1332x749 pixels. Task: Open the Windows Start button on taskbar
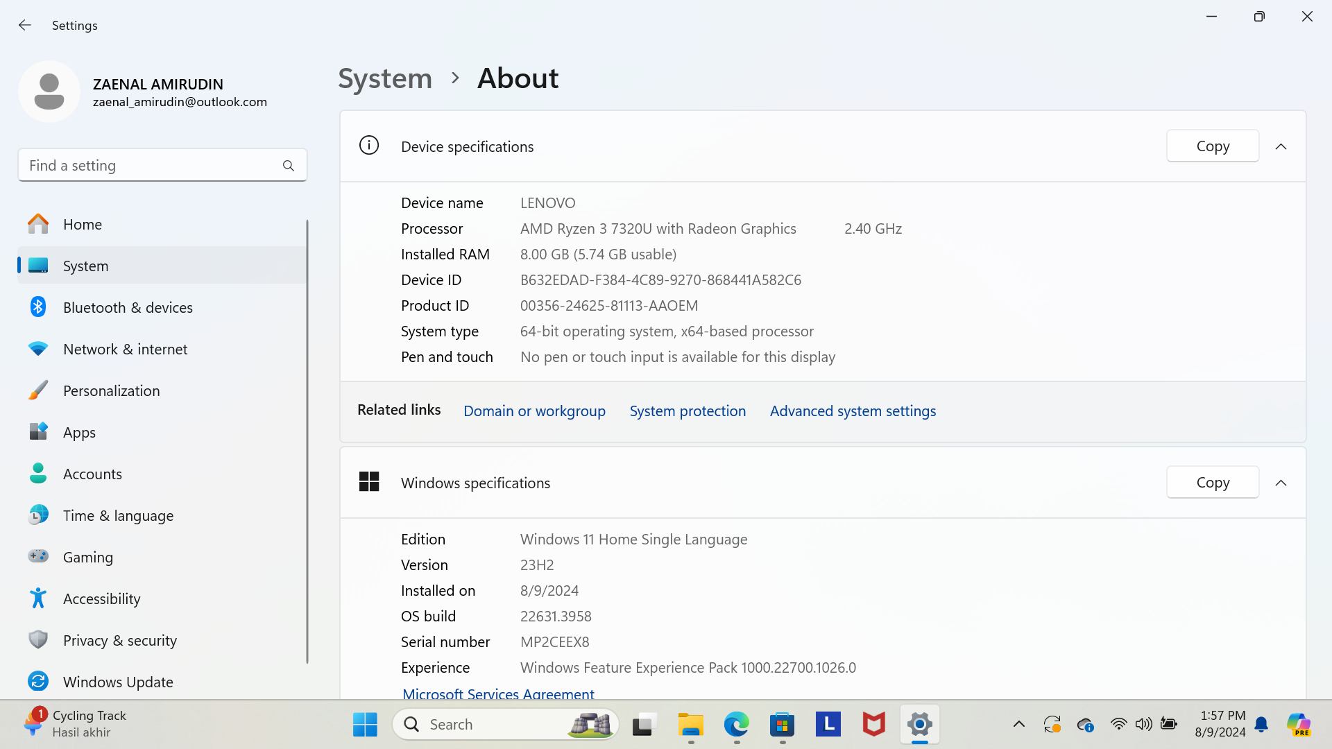pyautogui.click(x=365, y=725)
